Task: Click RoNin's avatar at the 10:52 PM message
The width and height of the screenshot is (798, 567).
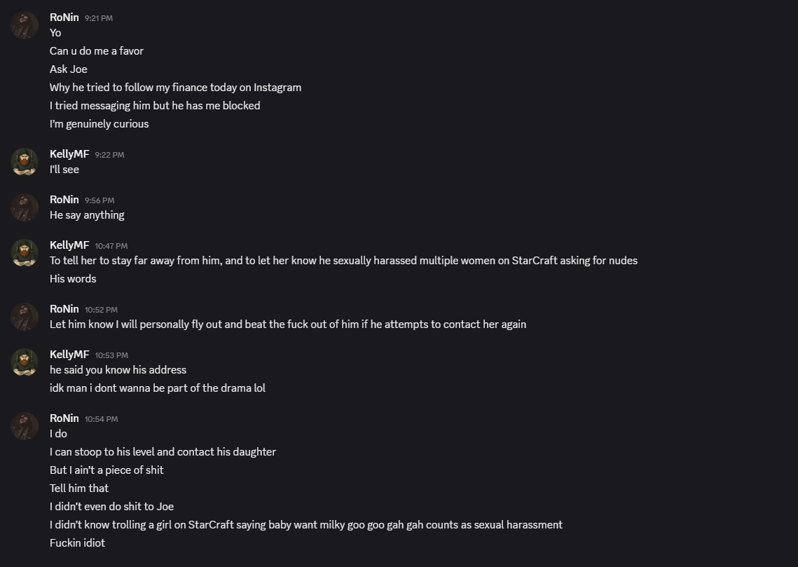Action: point(25,317)
